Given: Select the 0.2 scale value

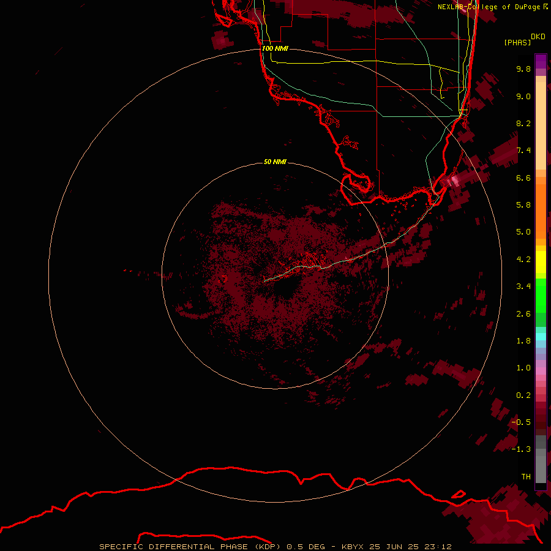Looking at the screenshot, I should click(523, 395).
